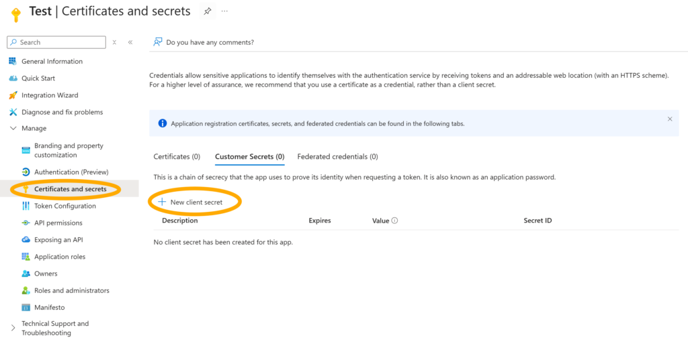Open the Manifesto menu item

coord(49,308)
